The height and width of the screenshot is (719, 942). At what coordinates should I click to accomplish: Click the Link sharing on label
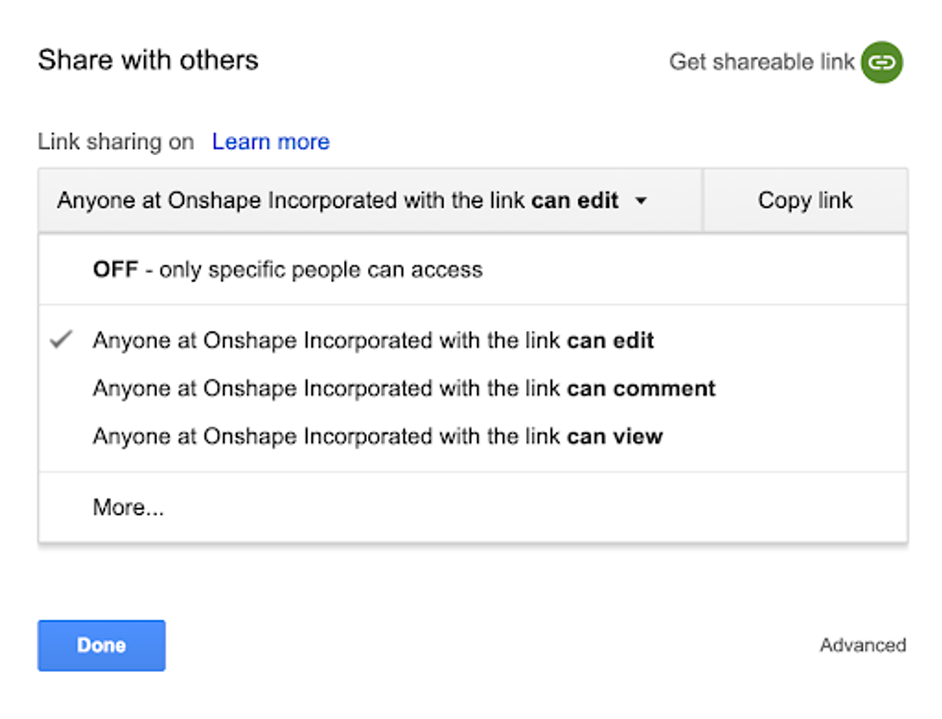(x=115, y=142)
